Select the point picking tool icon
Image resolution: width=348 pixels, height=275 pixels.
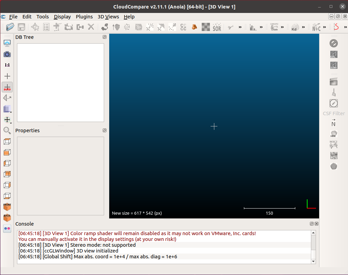(x=35, y=27)
